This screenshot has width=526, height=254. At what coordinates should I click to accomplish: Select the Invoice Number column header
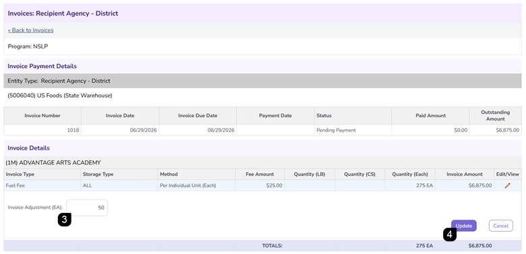click(x=42, y=116)
